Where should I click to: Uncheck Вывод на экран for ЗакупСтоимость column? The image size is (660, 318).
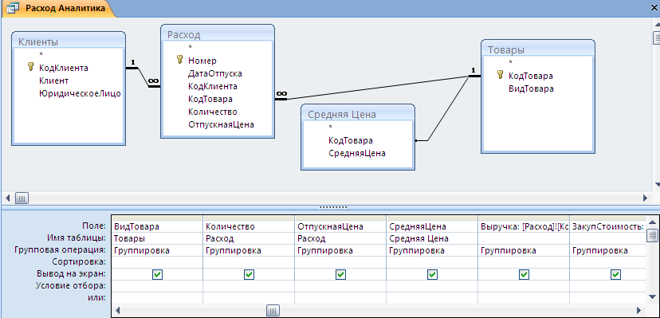(615, 274)
